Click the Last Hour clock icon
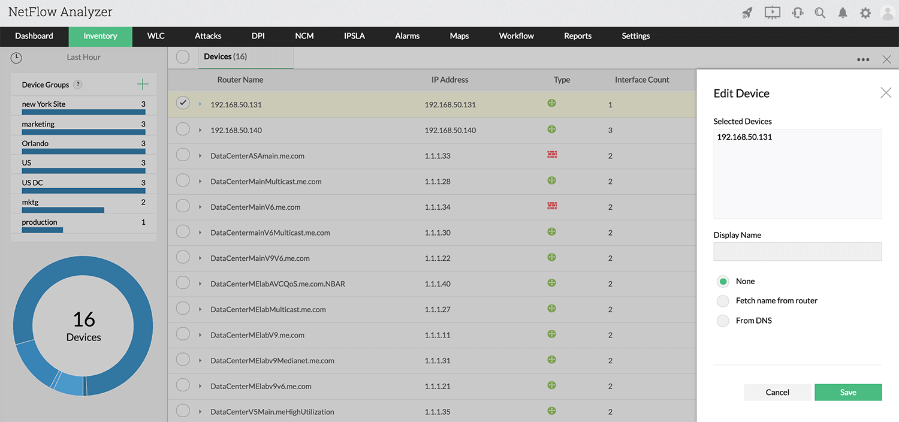 pos(16,58)
